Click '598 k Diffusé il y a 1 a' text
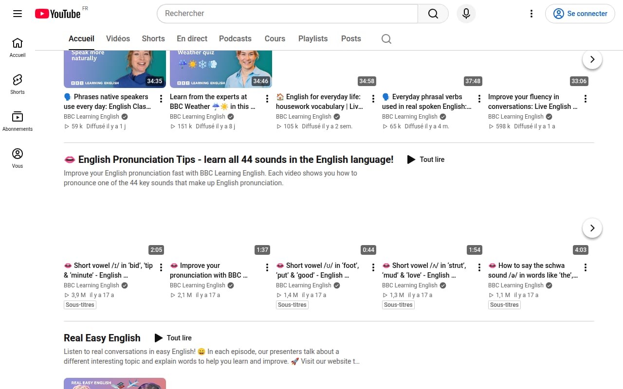Viewport: 623px width, 389px height. click(x=522, y=126)
